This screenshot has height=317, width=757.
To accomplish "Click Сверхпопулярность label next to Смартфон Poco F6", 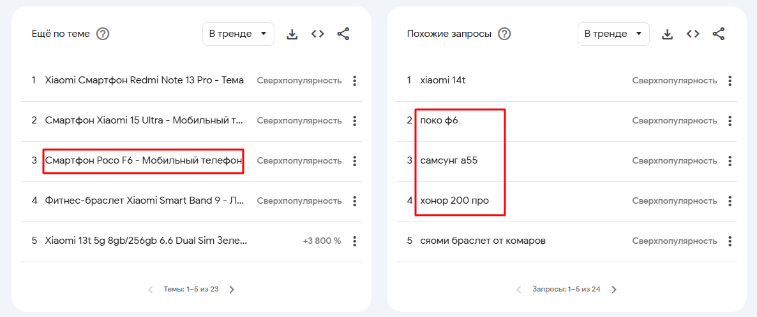I will coord(299,160).
